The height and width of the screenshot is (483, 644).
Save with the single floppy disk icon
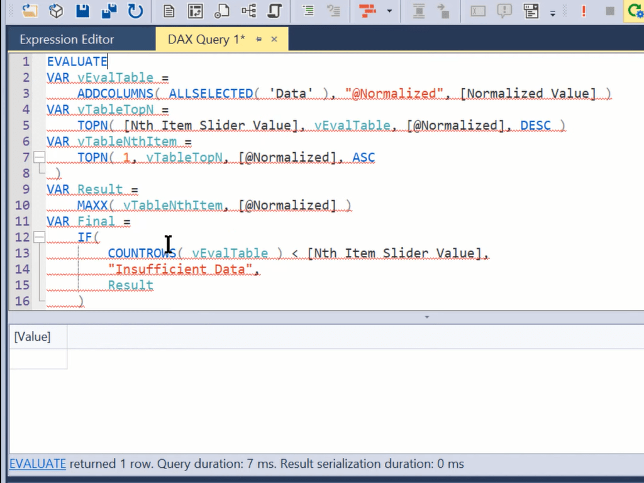coord(82,11)
